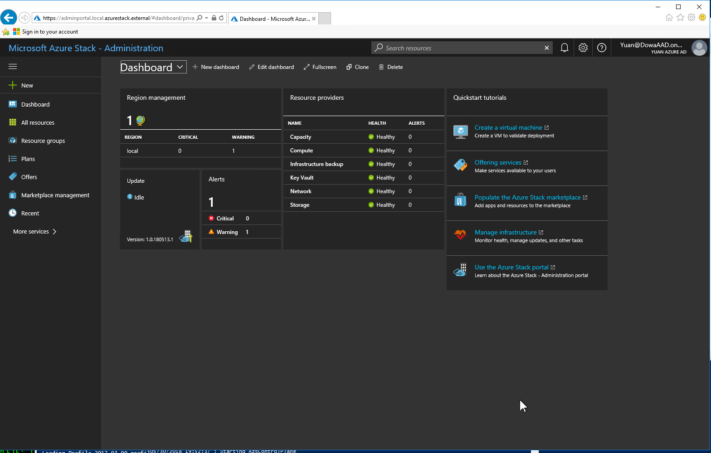Open the Infrastructure backup provider row
Viewport: 711px width, 453px height.
[x=364, y=164]
